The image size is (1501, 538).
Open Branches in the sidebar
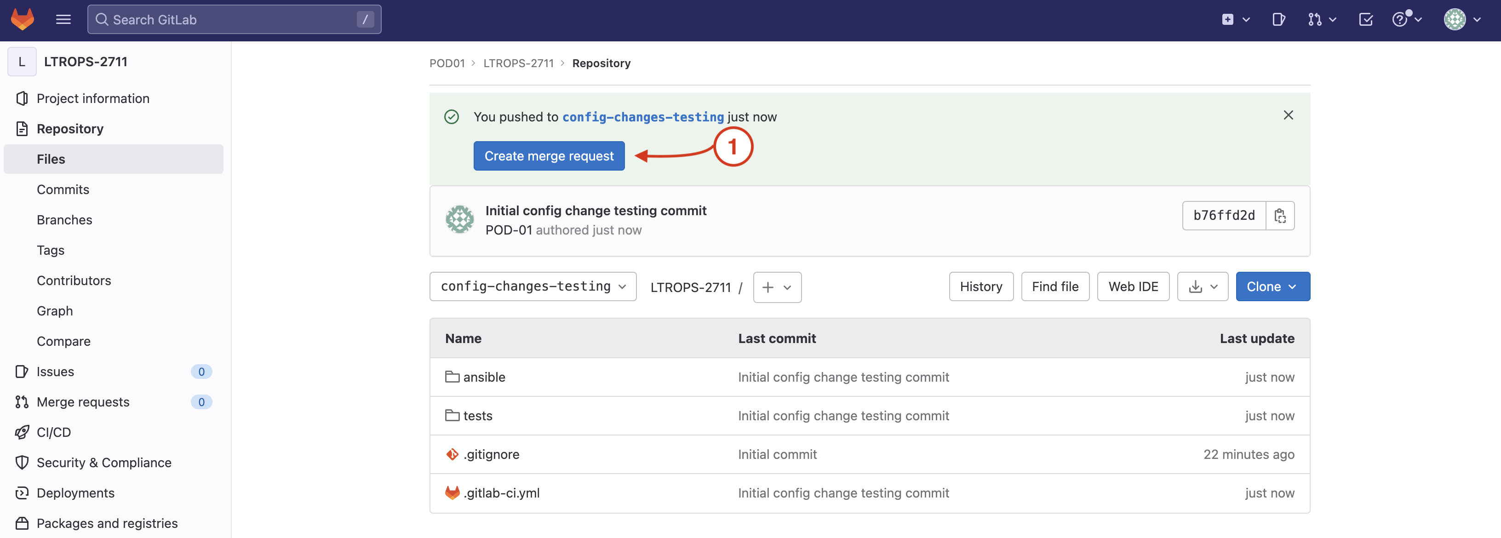coord(64,220)
